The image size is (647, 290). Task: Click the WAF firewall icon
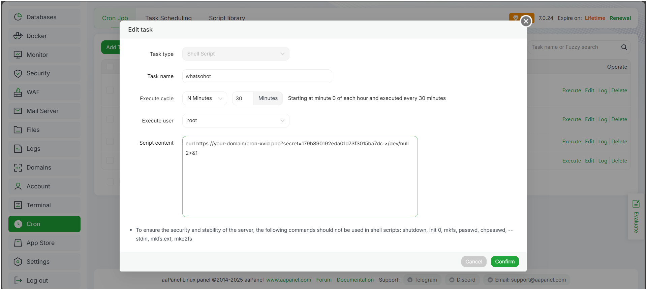point(18,92)
